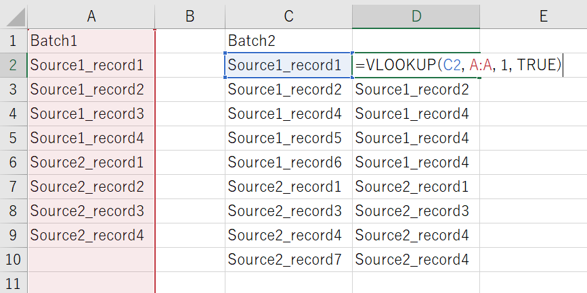Select row 8 header
This screenshot has height=293, width=587.
click(x=14, y=211)
